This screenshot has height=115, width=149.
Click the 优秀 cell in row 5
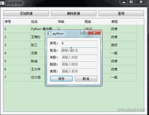click(x=124, y=61)
